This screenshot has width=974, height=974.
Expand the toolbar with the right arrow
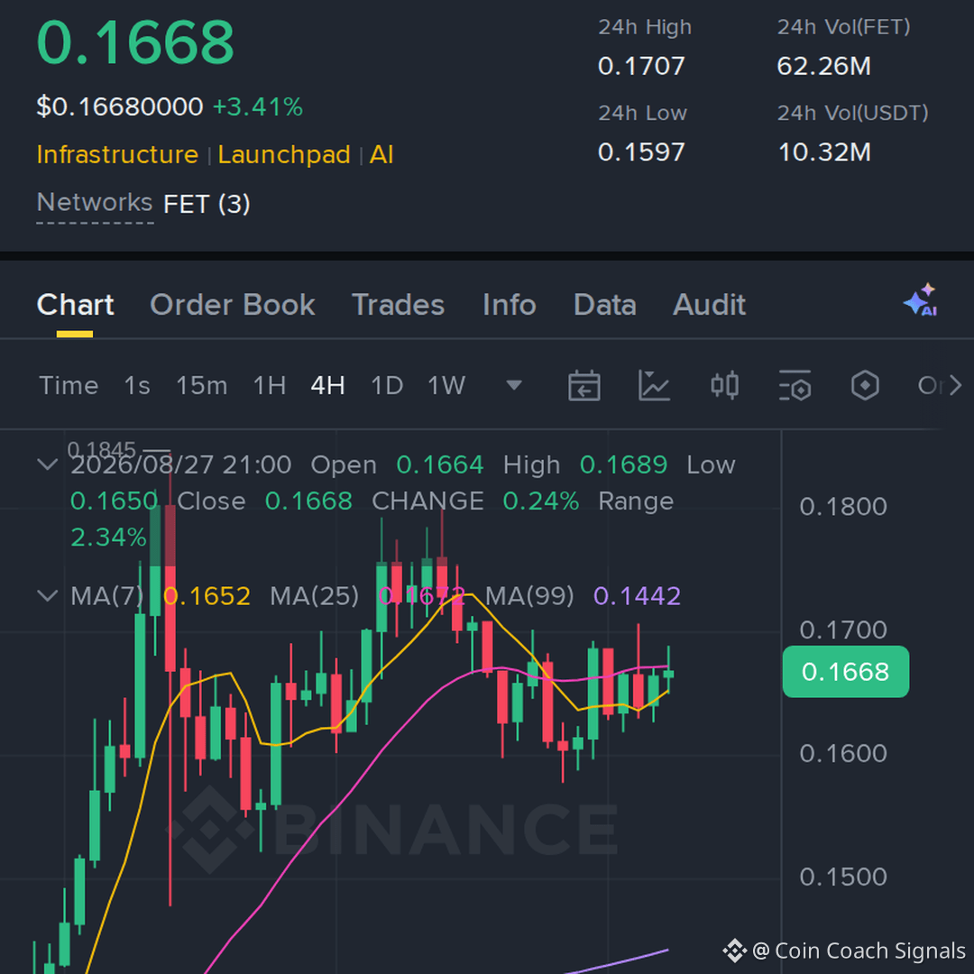tap(955, 386)
